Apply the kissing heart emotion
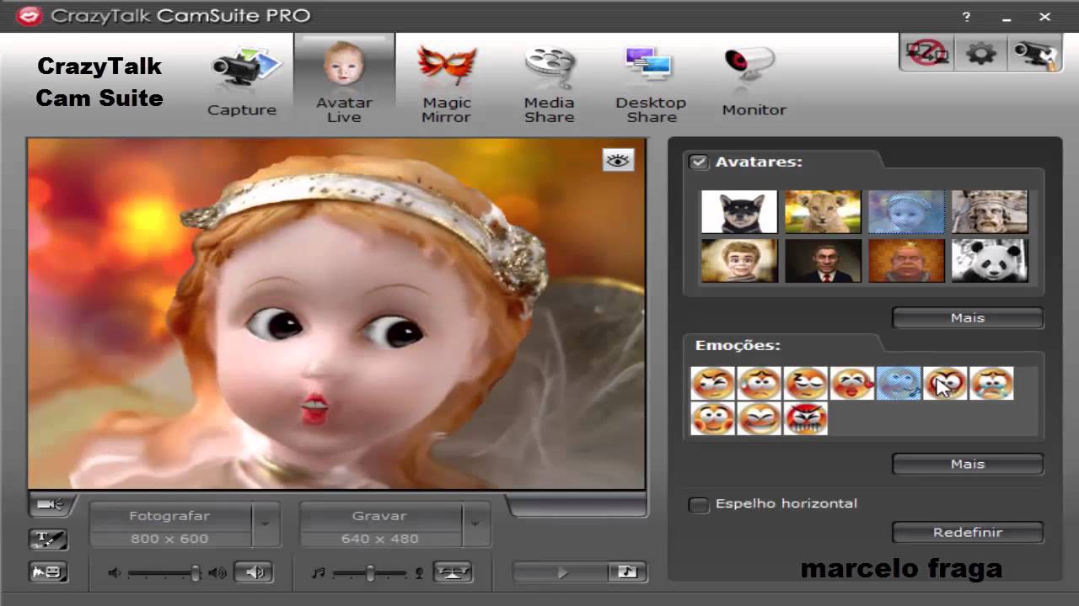 pyautogui.click(x=851, y=383)
